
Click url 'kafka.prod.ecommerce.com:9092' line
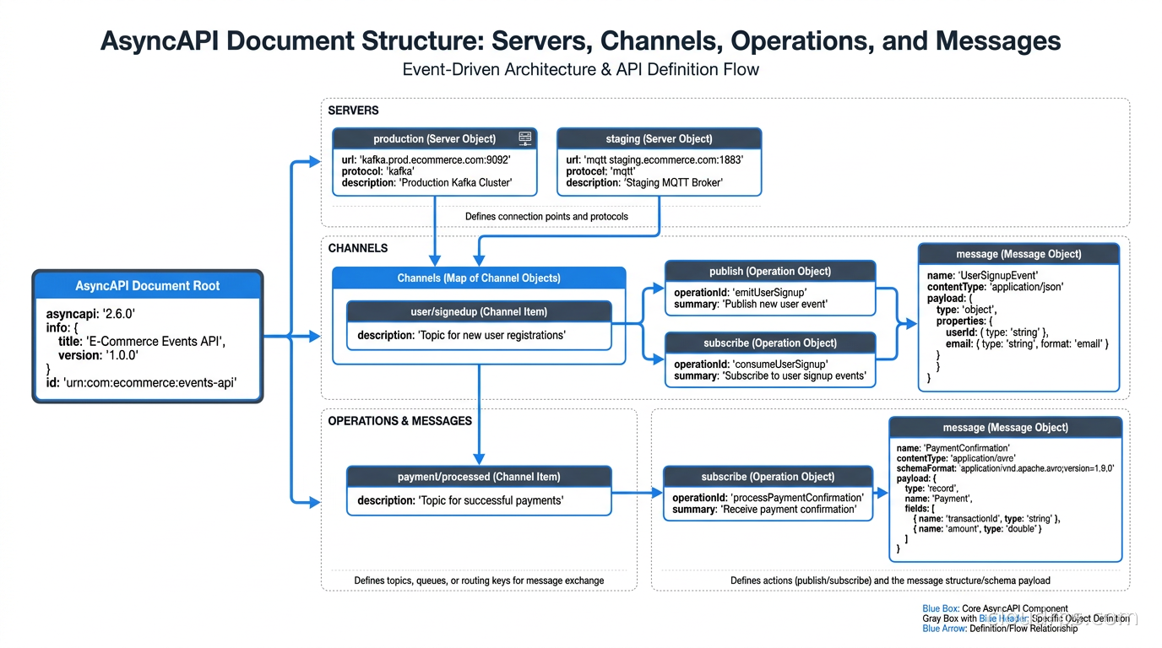(x=426, y=159)
